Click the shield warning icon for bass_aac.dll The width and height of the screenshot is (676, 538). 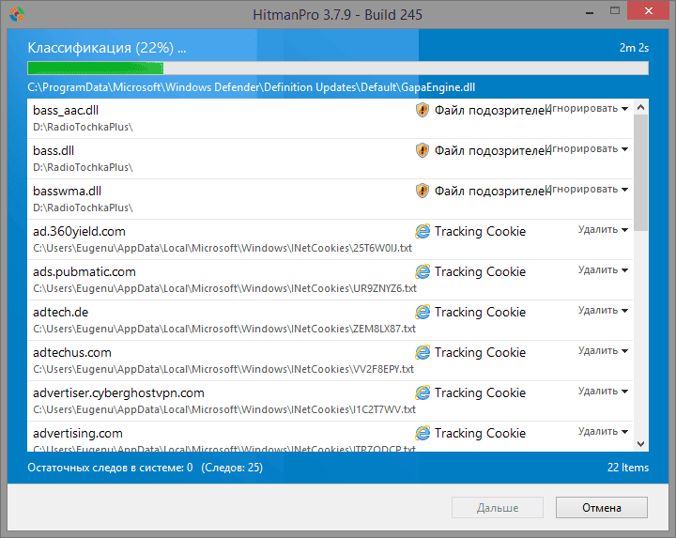(422, 110)
